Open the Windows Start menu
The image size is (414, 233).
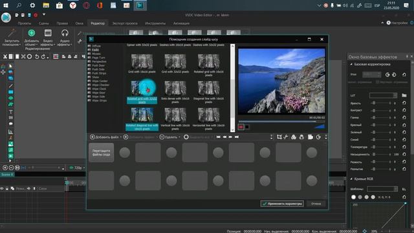(6, 5)
